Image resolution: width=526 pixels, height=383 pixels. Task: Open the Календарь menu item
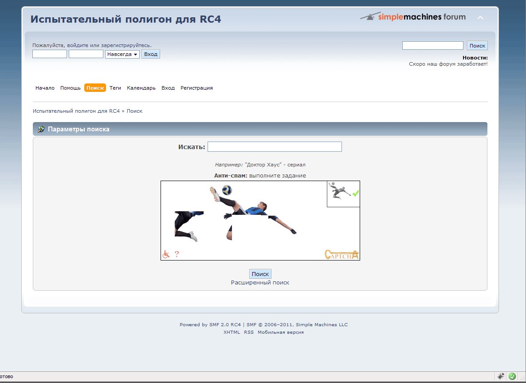[141, 88]
